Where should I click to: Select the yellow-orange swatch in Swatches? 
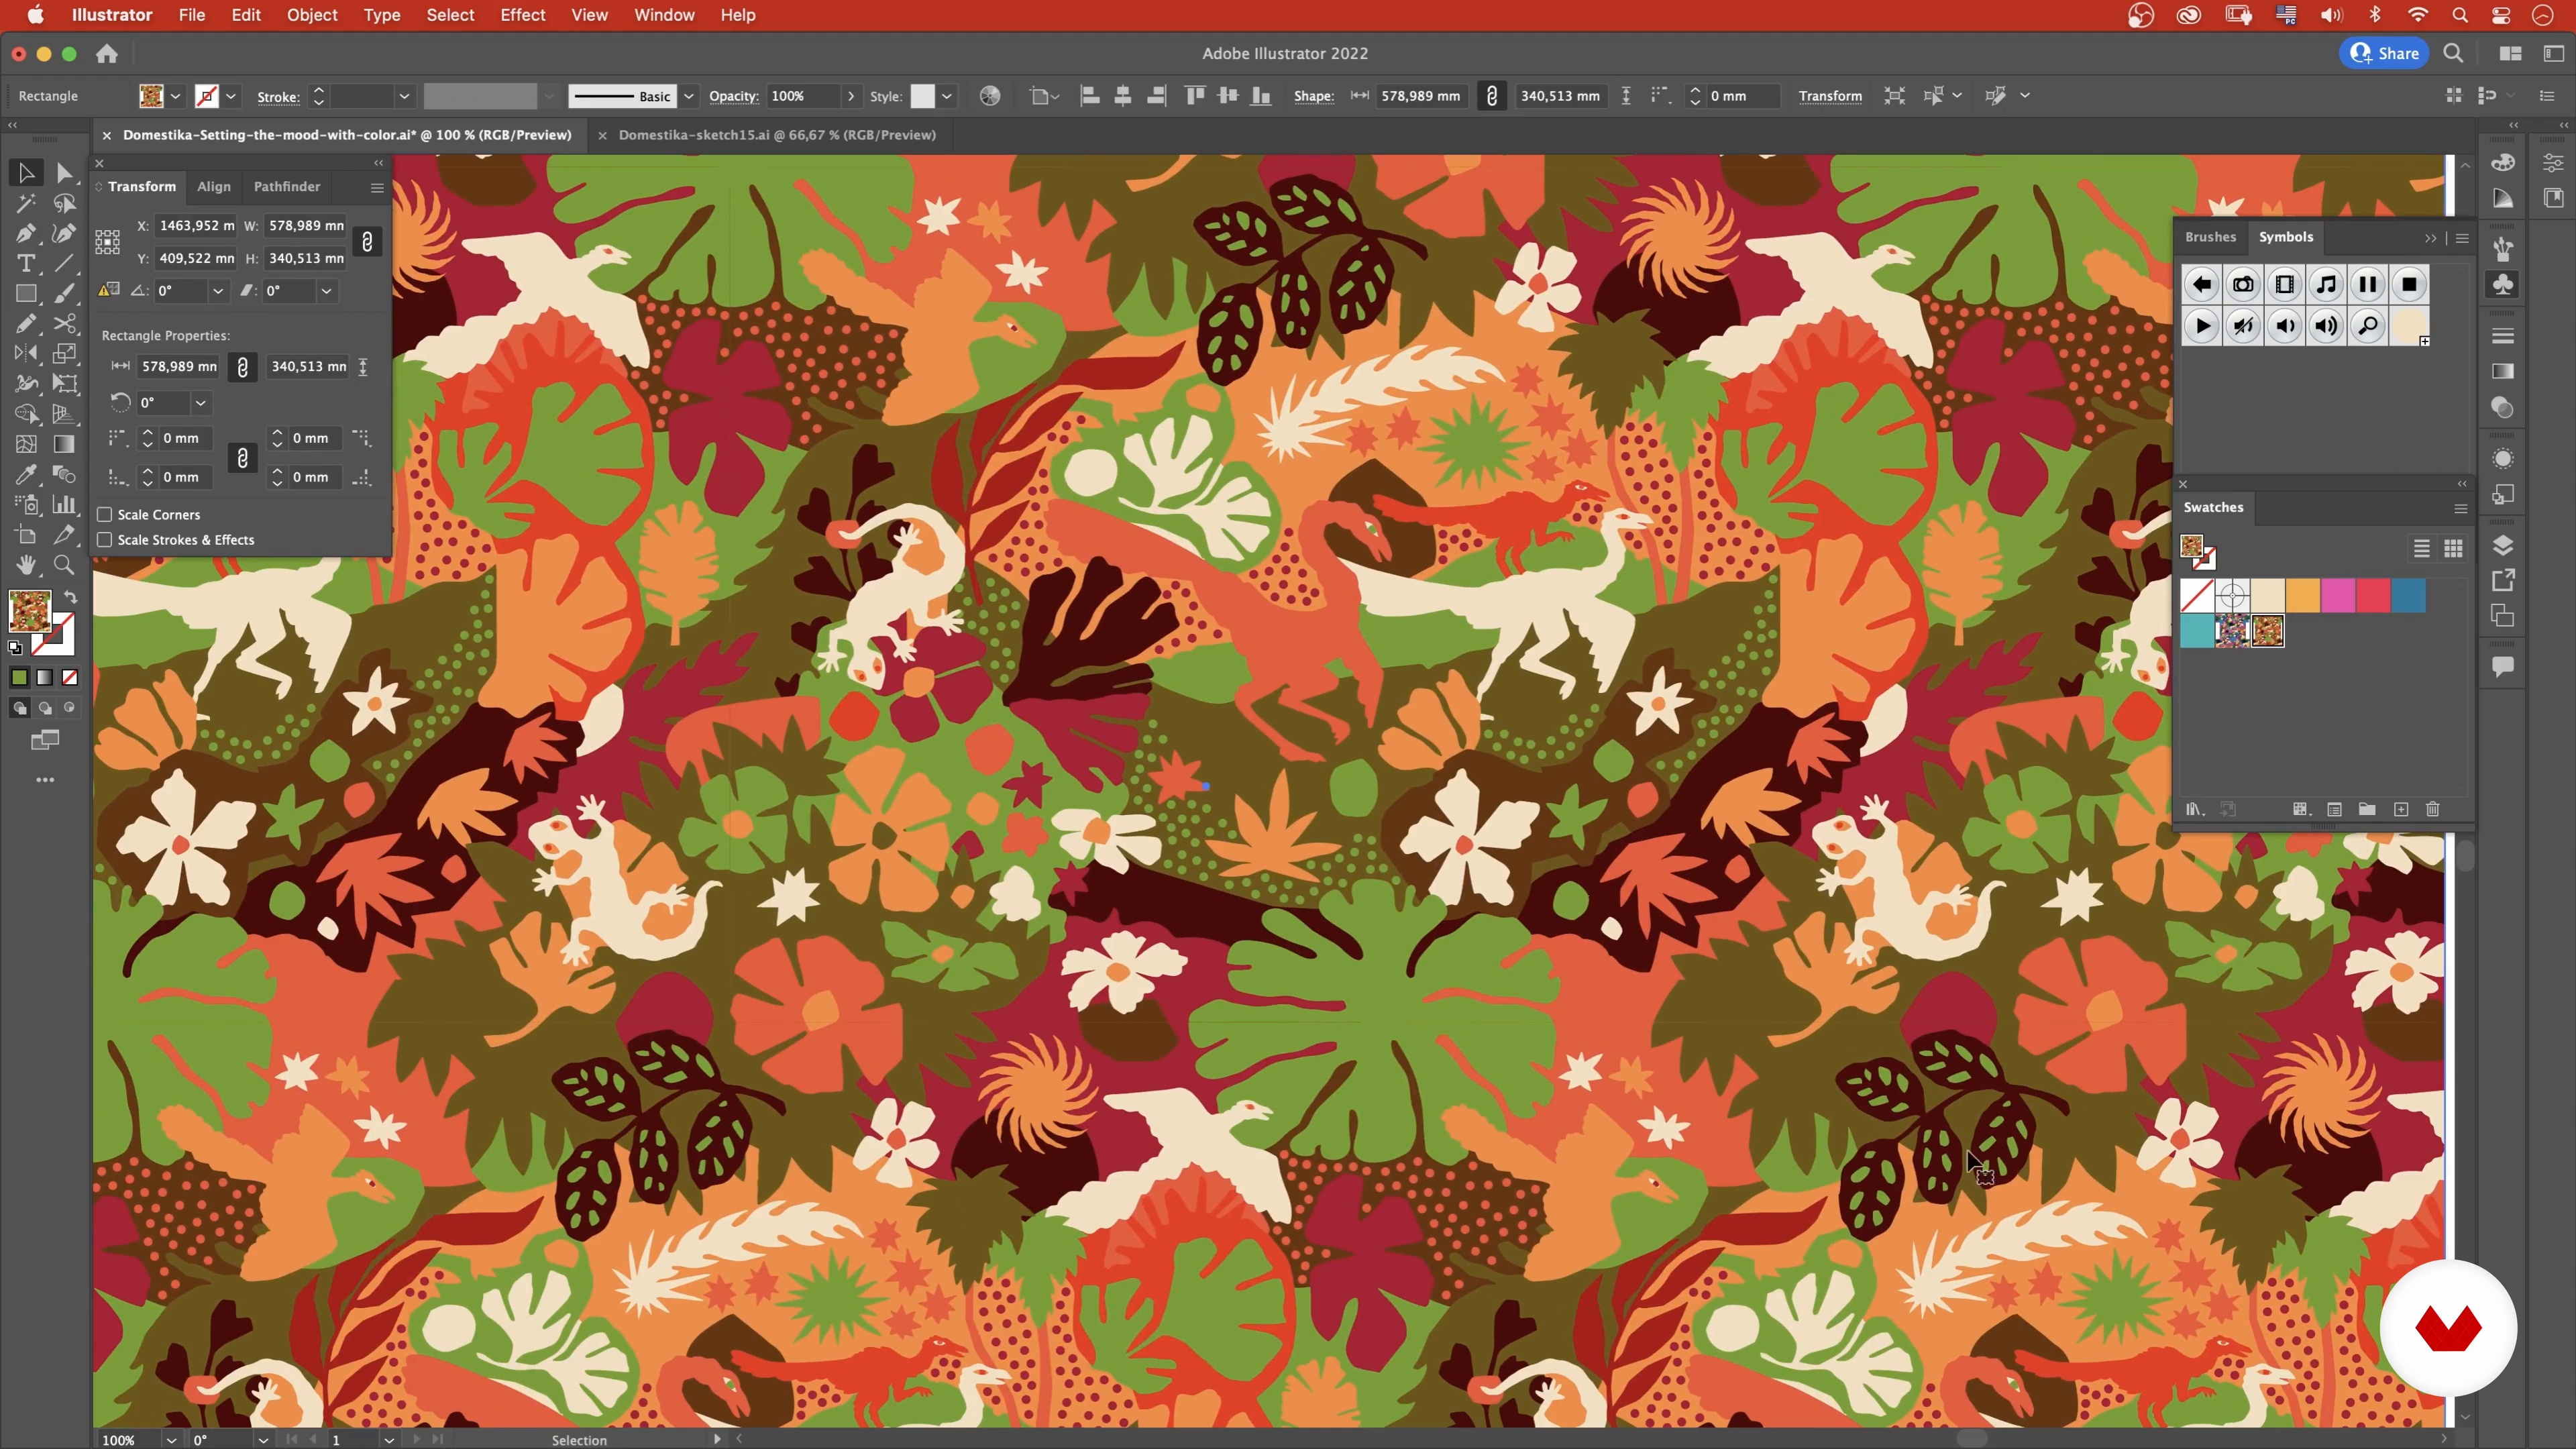pos(2302,596)
